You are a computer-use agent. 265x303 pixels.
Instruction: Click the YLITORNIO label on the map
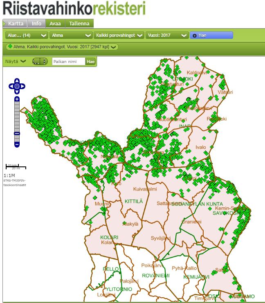pos(119,289)
